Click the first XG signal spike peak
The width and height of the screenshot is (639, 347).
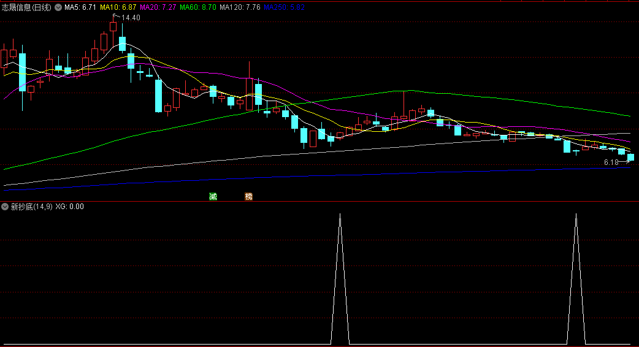coord(340,214)
